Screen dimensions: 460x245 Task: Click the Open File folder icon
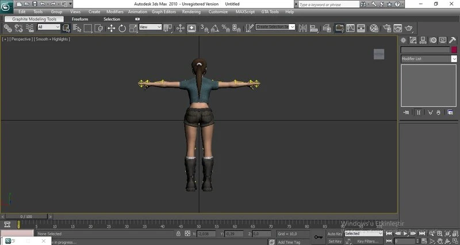tap(27, 4)
